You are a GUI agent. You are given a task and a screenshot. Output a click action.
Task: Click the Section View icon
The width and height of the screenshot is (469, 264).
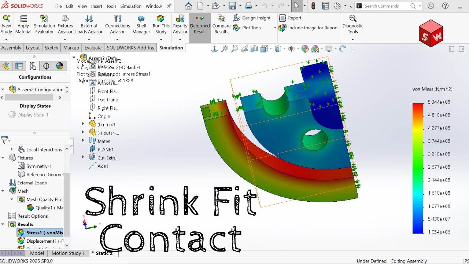[254, 49]
